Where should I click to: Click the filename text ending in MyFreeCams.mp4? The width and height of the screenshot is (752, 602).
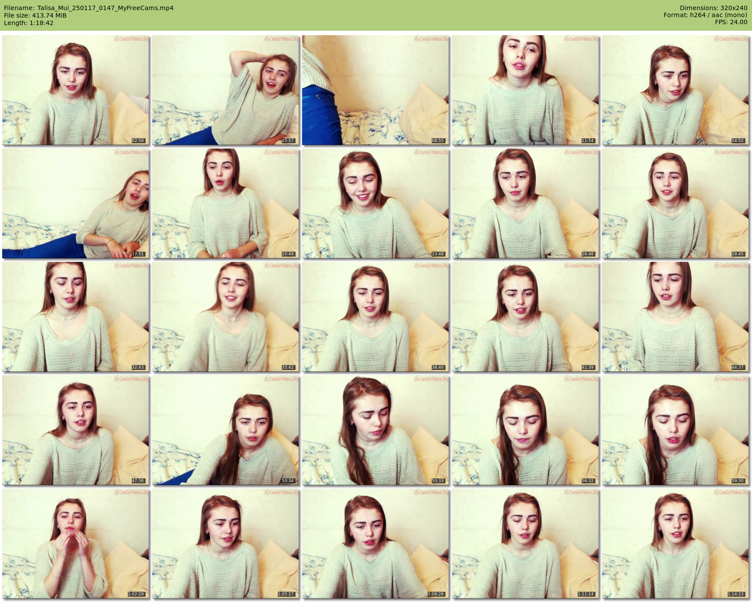pyautogui.click(x=106, y=8)
